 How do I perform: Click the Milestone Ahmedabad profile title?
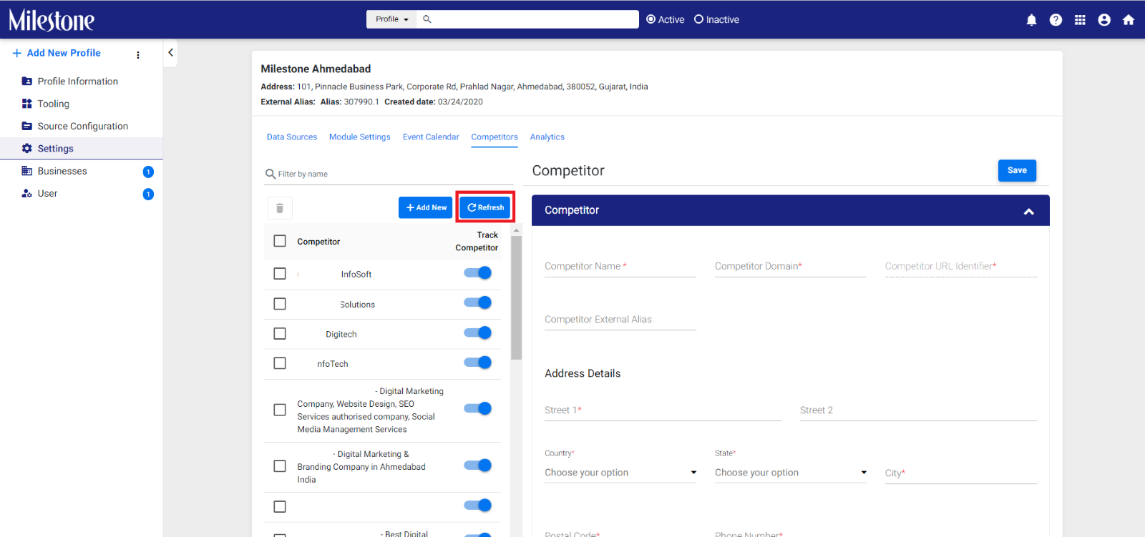(316, 69)
